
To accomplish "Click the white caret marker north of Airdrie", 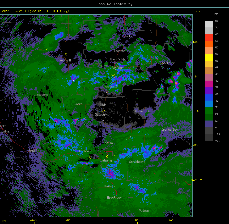I will click(x=107, y=131).
